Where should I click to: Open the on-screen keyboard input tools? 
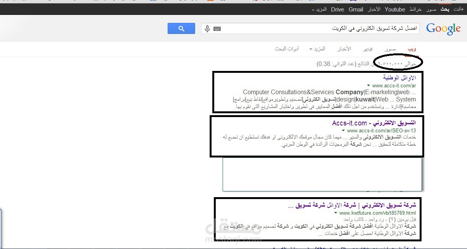coord(217,29)
